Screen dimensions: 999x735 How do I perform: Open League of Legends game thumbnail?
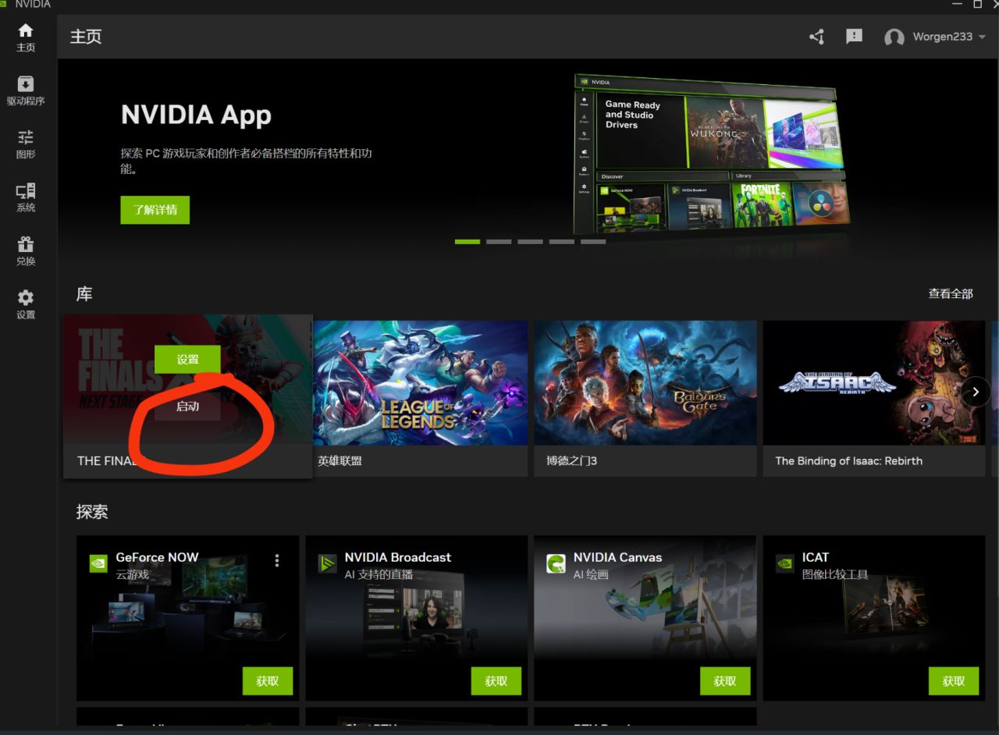(x=421, y=383)
